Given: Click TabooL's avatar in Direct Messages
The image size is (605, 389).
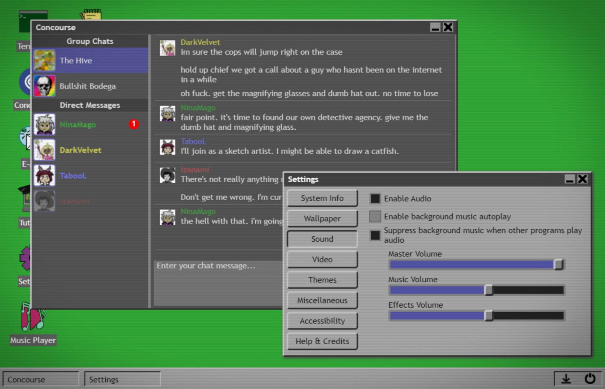Looking at the screenshot, I should tap(44, 175).
